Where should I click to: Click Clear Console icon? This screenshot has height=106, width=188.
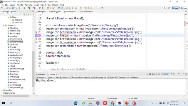[x=156, y=74]
